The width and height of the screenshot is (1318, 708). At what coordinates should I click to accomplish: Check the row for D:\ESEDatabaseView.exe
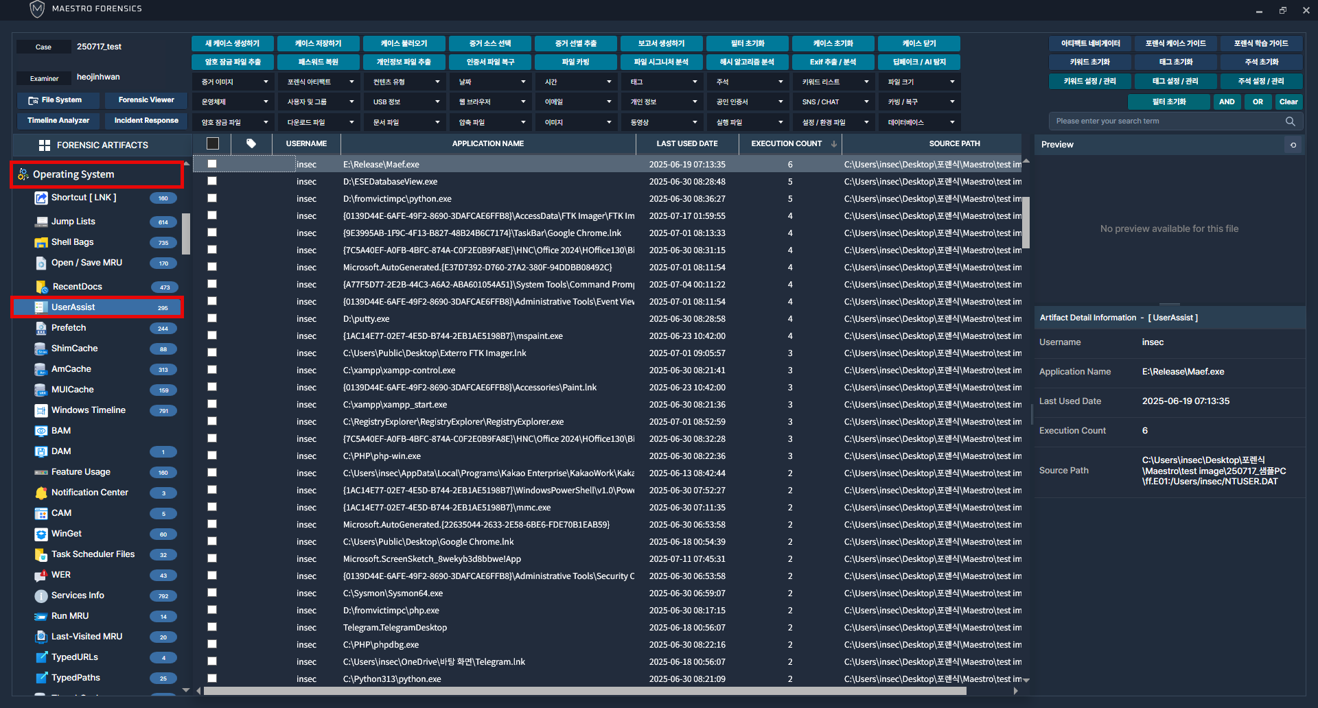point(212,181)
